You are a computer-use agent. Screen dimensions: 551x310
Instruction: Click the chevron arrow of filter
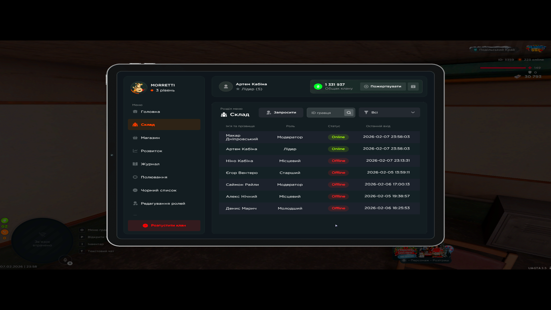click(413, 113)
